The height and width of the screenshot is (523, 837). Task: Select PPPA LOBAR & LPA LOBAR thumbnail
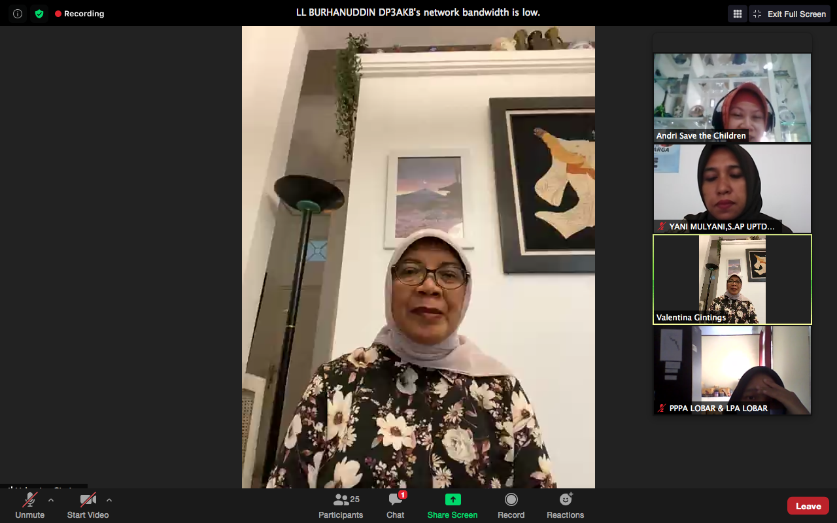[x=732, y=370]
